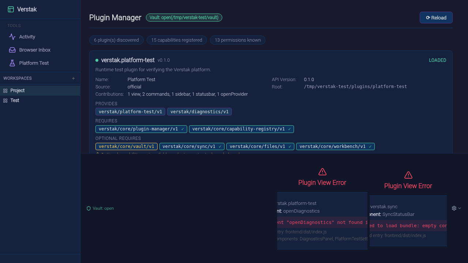Click Plugin View Error title above verstak.platform-test
Screen dimensions: 468x263
(322, 183)
